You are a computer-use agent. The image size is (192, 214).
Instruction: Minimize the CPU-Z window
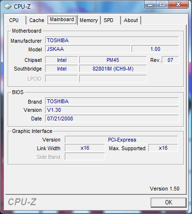[x=150, y=5]
